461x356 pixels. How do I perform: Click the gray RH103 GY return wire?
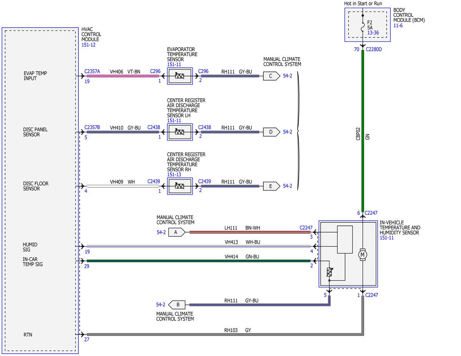point(225,334)
